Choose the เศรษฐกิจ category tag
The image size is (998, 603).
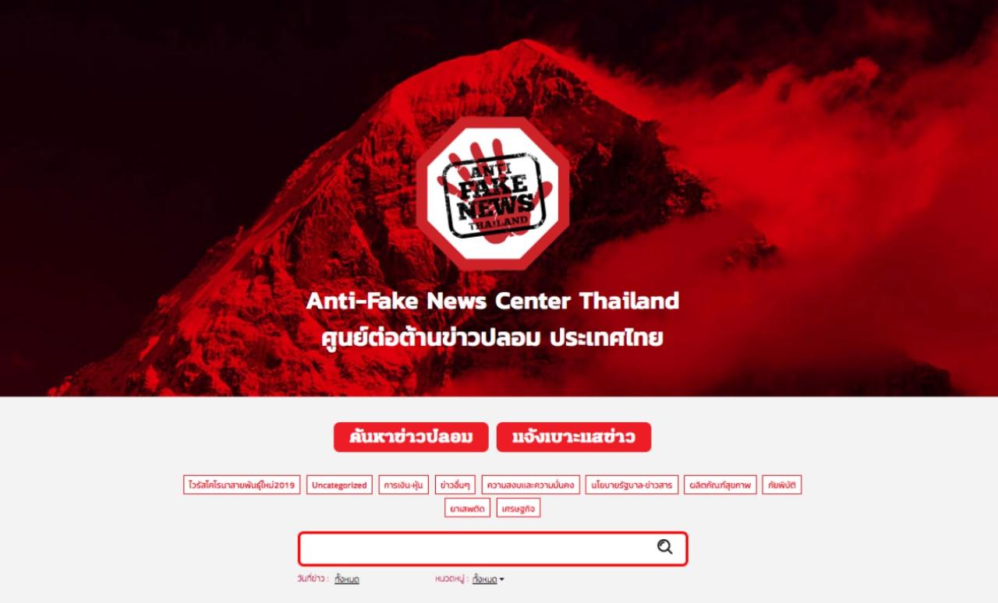518,508
